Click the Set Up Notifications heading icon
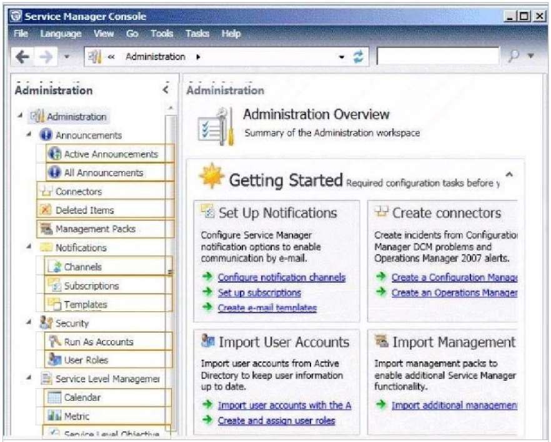This screenshot has height=442, width=551. click(207, 211)
